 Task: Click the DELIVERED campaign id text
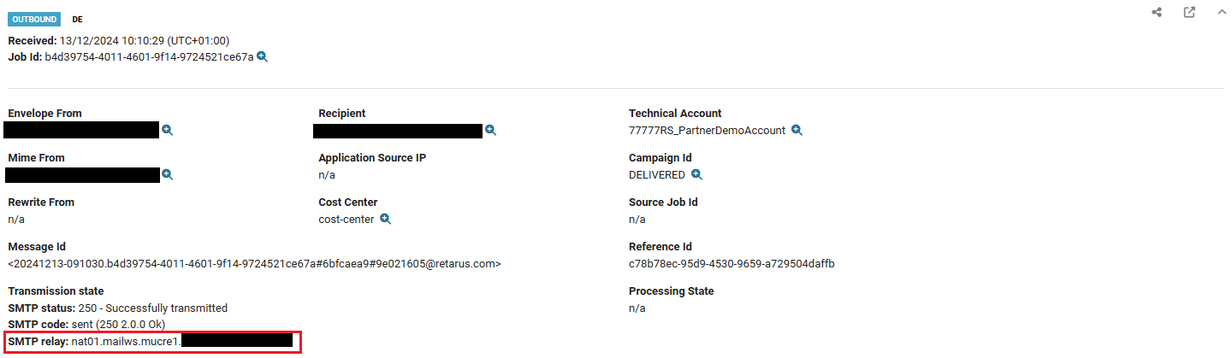[656, 175]
